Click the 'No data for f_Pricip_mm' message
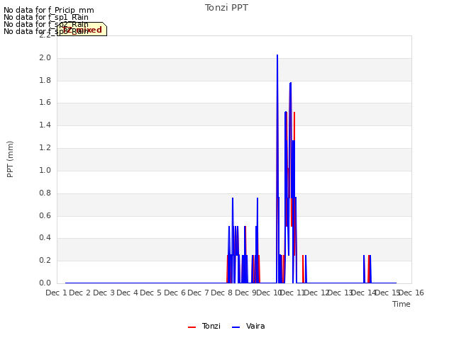The image size is (454, 340). pyautogui.click(x=49, y=10)
